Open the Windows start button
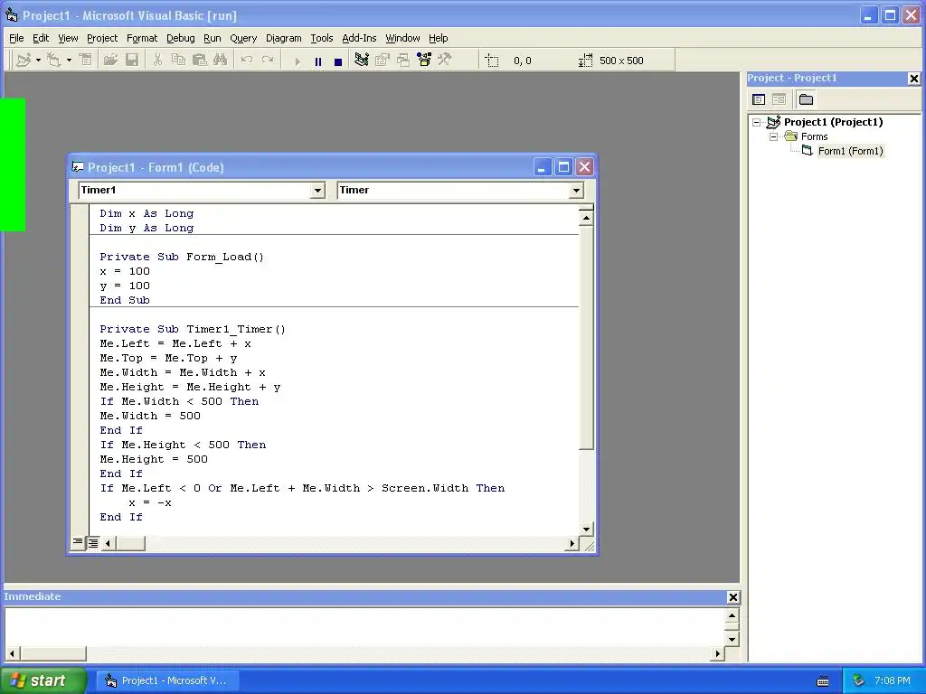Viewport: 926px width, 694px height. (x=43, y=681)
